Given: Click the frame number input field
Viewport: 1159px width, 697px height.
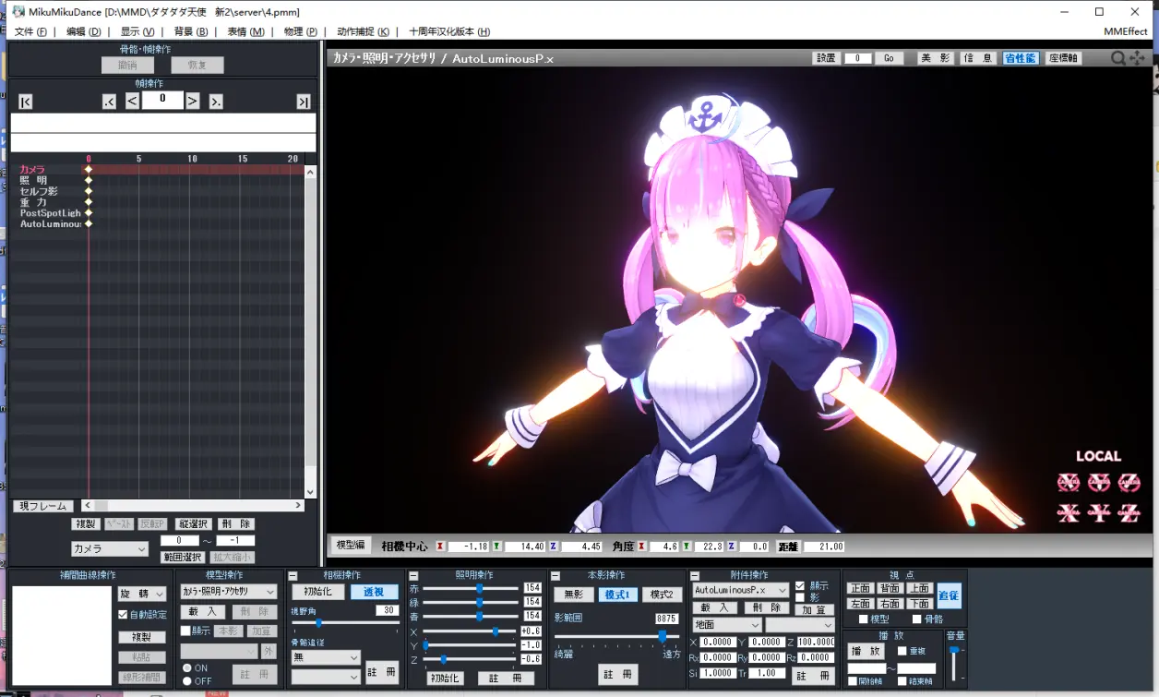Looking at the screenshot, I should (162, 100).
